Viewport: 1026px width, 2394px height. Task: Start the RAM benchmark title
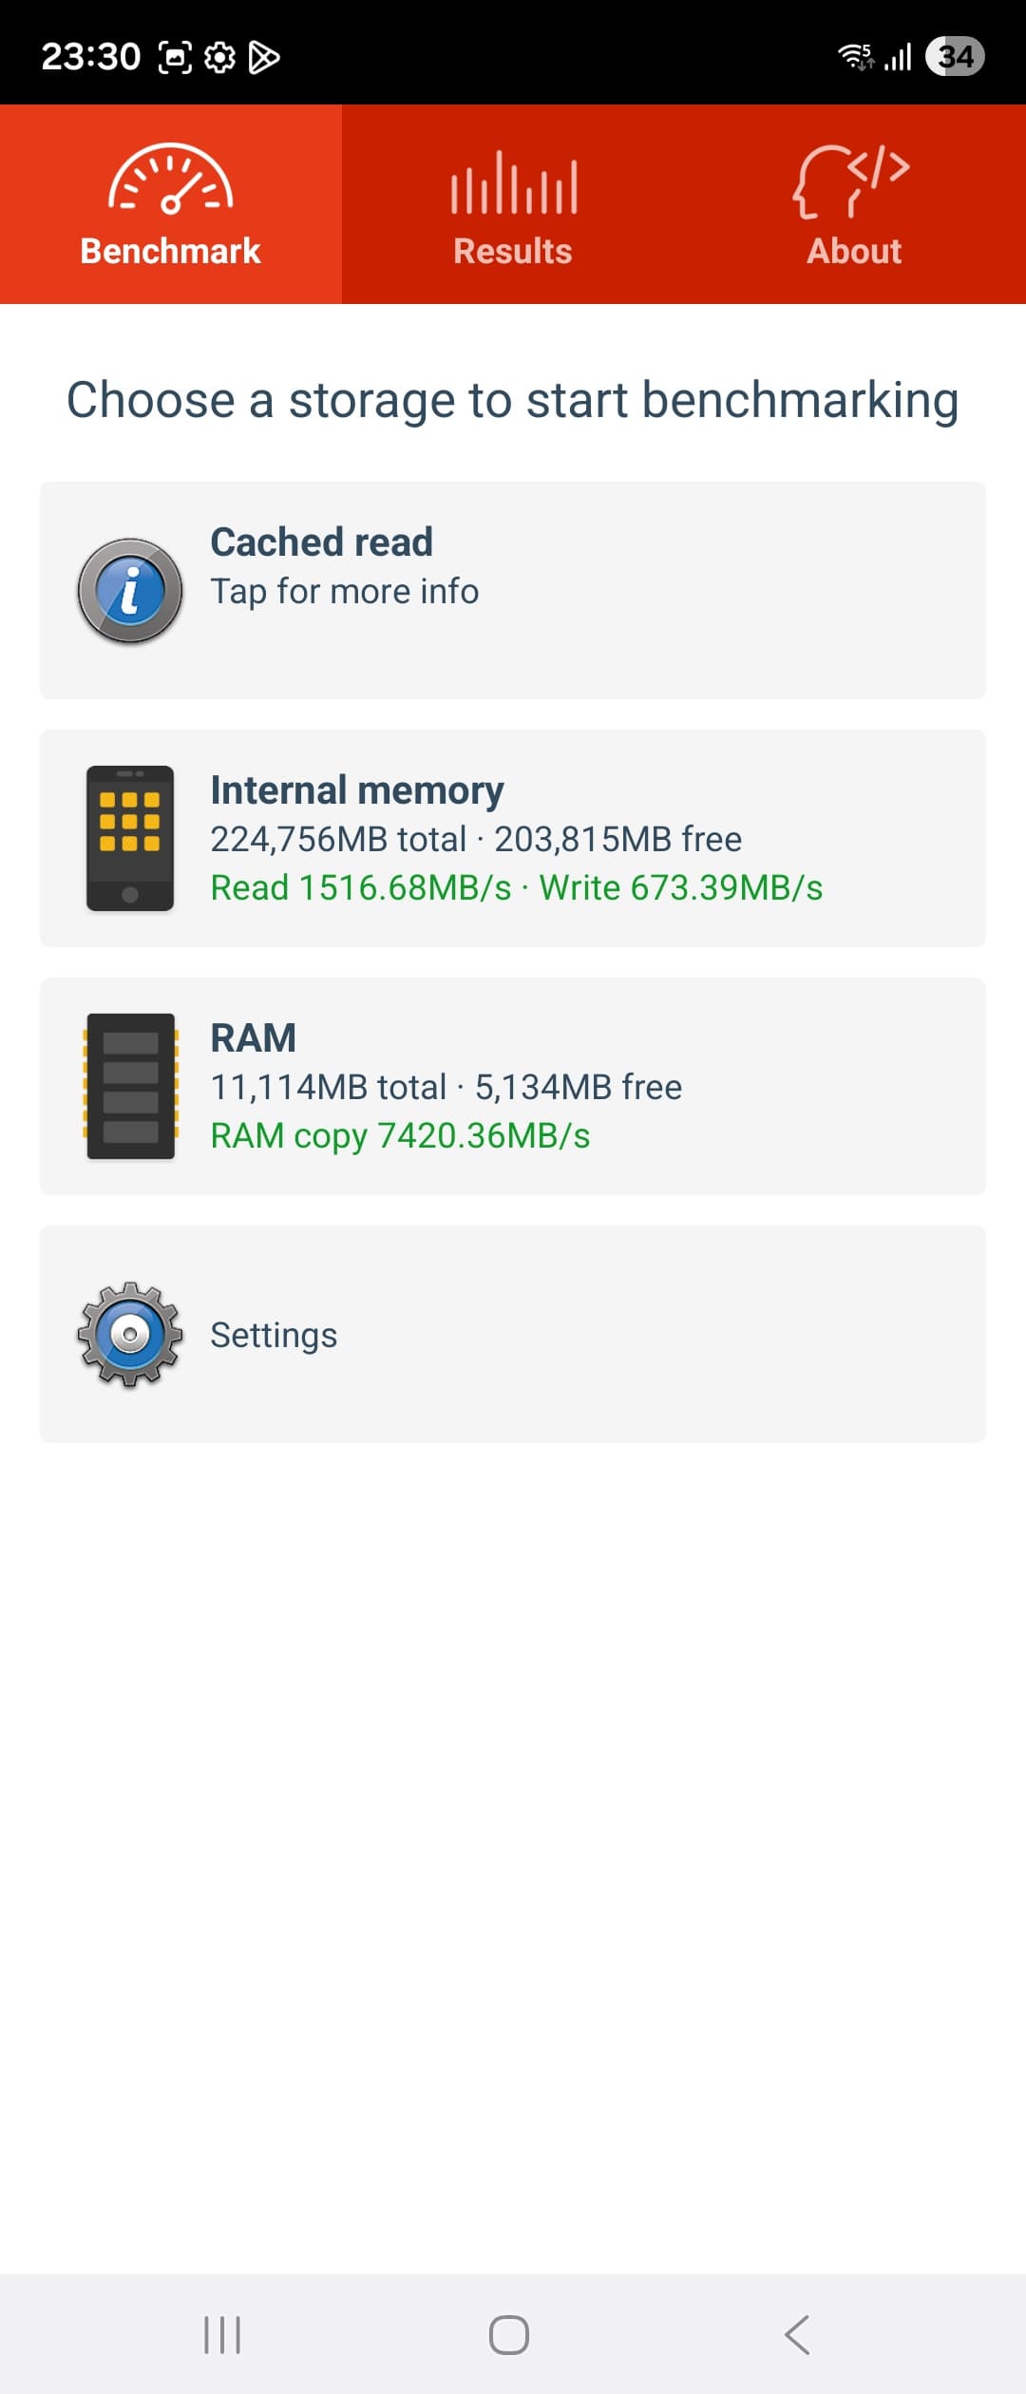254,1038
